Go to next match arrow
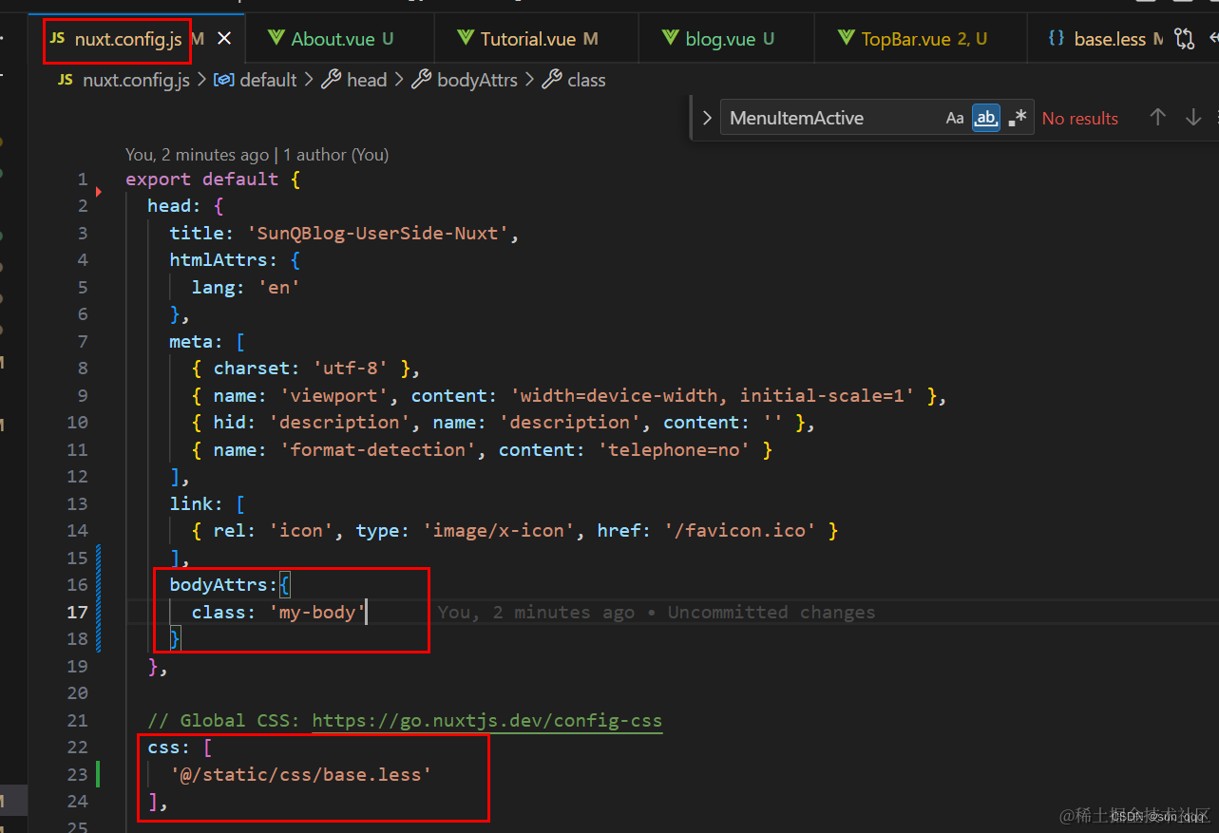 coord(1193,118)
